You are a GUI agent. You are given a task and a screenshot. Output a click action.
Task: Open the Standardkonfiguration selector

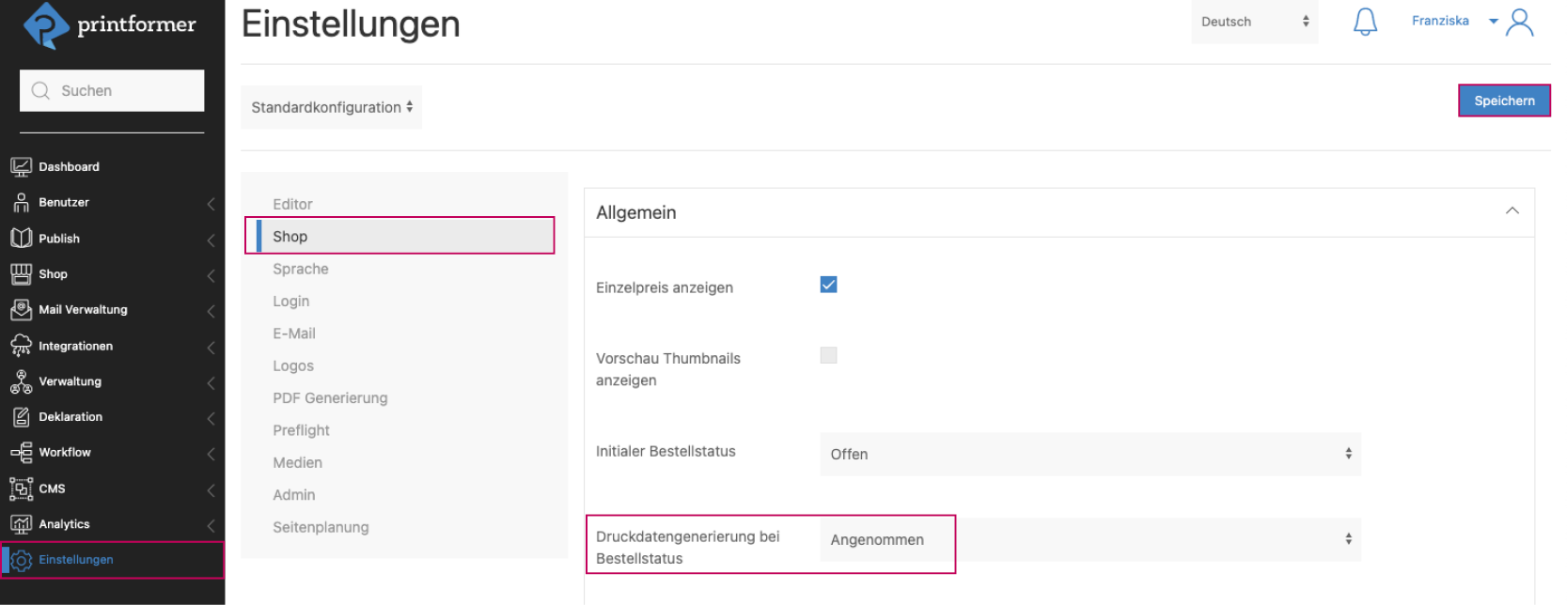(x=331, y=107)
